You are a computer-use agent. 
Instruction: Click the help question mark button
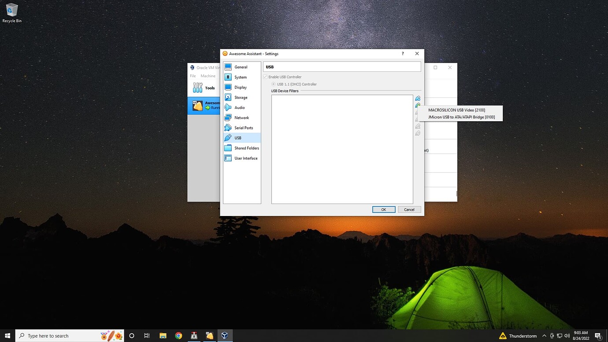tap(403, 54)
